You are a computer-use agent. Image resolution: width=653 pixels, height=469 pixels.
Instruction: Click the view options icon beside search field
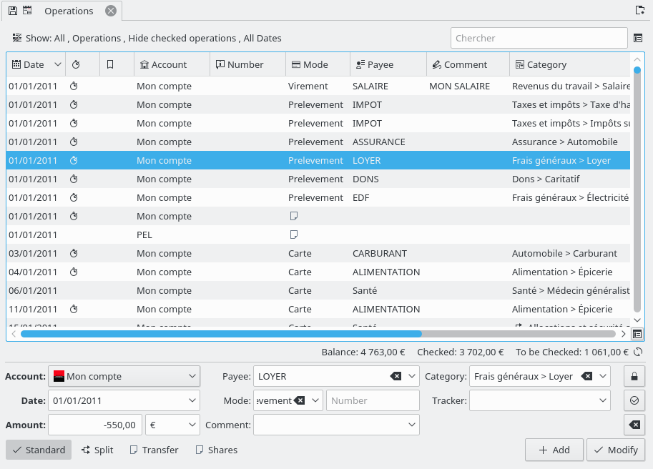coord(637,39)
